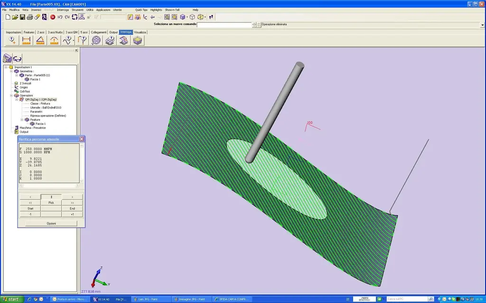Click the curve query icon
Screen dimensions: 486x303
(67, 40)
